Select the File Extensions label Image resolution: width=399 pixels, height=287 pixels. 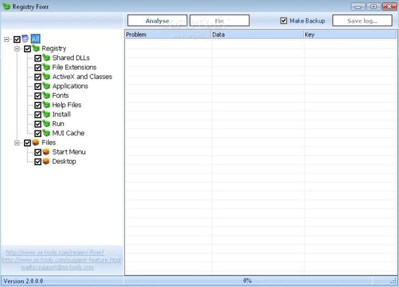[74, 67]
